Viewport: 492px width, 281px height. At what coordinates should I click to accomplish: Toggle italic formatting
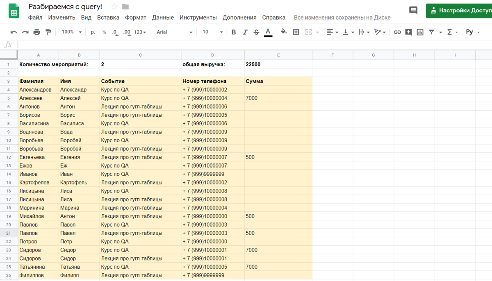245,32
